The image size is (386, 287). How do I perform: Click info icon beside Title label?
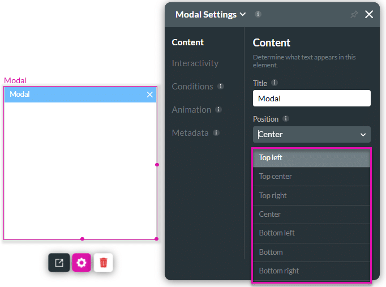[x=275, y=83]
